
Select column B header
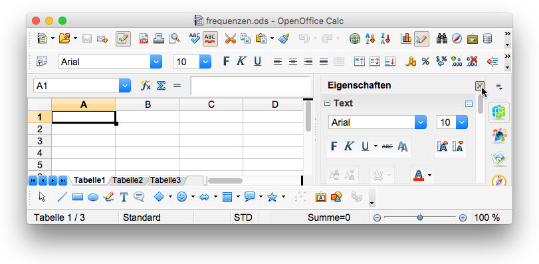pos(148,104)
